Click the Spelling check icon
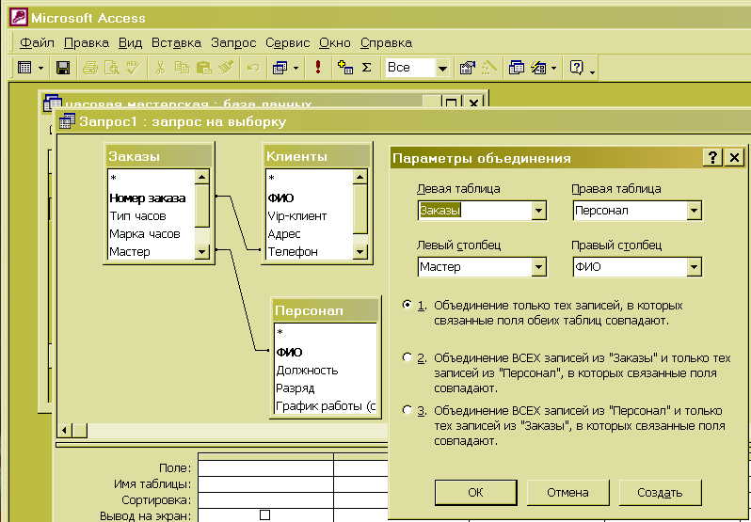The image size is (751, 522). (133, 68)
